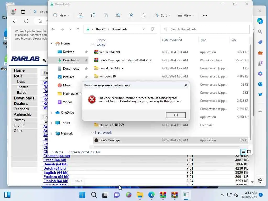The image size is (268, 201).
Task: Click the Edge sidebar search icon
Action: (260, 32)
